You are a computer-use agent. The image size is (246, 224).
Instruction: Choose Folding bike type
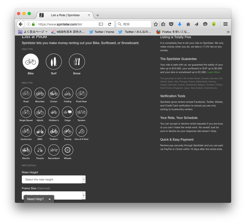pyautogui.click(x=68, y=93)
